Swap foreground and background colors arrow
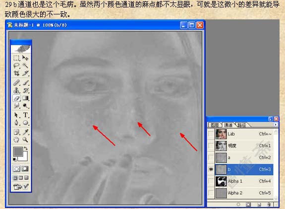 [26, 148]
